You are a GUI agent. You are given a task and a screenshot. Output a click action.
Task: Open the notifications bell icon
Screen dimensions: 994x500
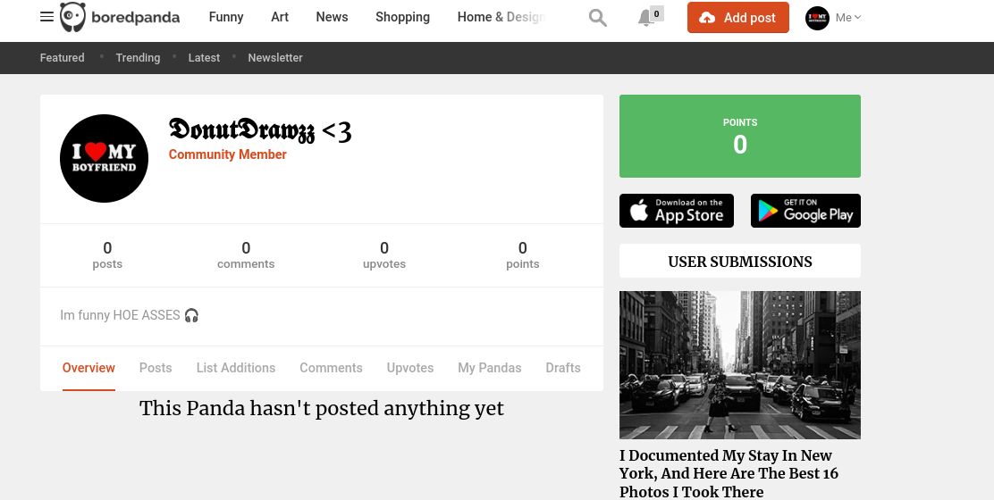(646, 18)
